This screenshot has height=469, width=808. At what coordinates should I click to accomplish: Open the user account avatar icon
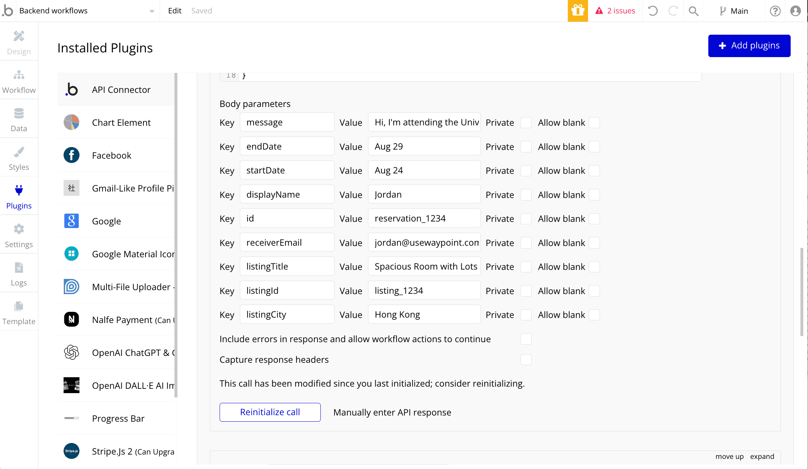[x=795, y=11]
